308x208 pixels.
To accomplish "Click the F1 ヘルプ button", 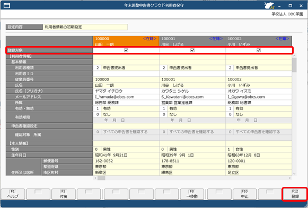I will (x=13, y=194).
